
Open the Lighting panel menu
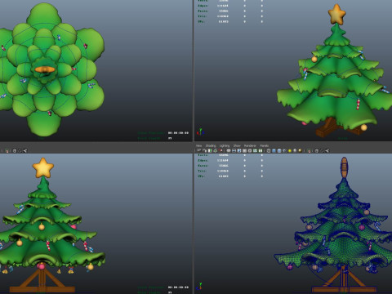(225, 145)
